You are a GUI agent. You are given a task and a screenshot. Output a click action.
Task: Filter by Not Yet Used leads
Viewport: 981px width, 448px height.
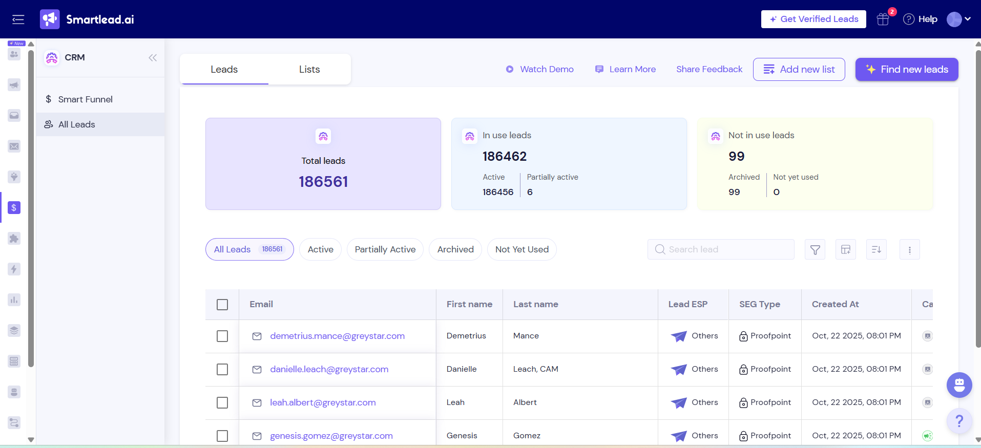(522, 249)
